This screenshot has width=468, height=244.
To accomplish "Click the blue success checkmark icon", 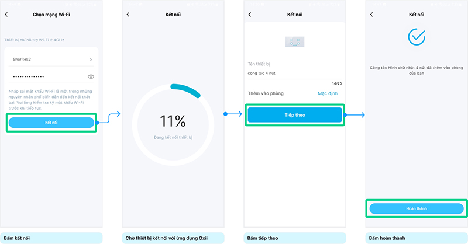I will (417, 37).
